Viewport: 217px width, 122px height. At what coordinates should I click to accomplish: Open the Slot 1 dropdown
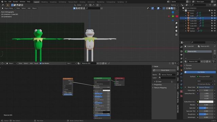click(72, 63)
